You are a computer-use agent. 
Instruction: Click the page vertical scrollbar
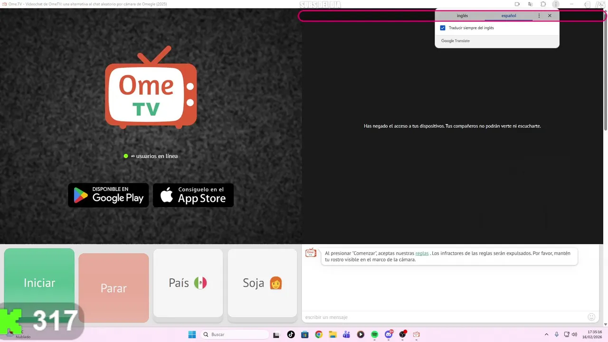605,71
